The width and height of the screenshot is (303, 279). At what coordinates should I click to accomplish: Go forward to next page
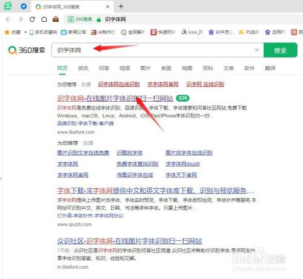[21, 19]
